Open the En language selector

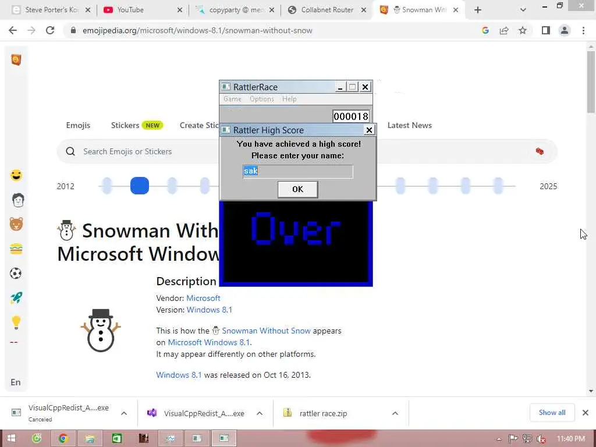pos(16,382)
